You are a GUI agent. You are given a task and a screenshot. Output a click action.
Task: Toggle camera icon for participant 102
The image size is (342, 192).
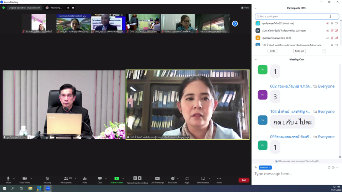coord(336,45)
